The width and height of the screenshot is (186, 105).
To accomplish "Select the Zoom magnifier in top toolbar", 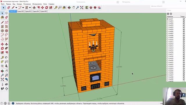I will click(78, 8).
